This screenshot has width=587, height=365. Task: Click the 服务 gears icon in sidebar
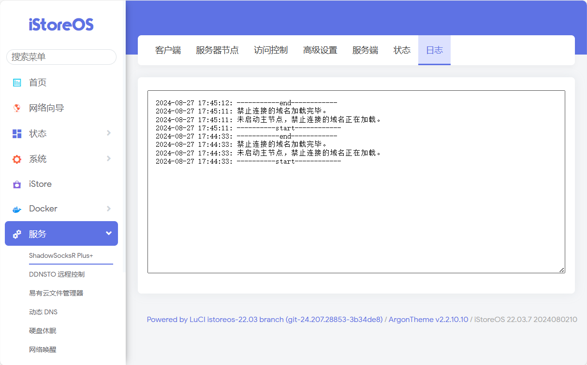(x=17, y=234)
